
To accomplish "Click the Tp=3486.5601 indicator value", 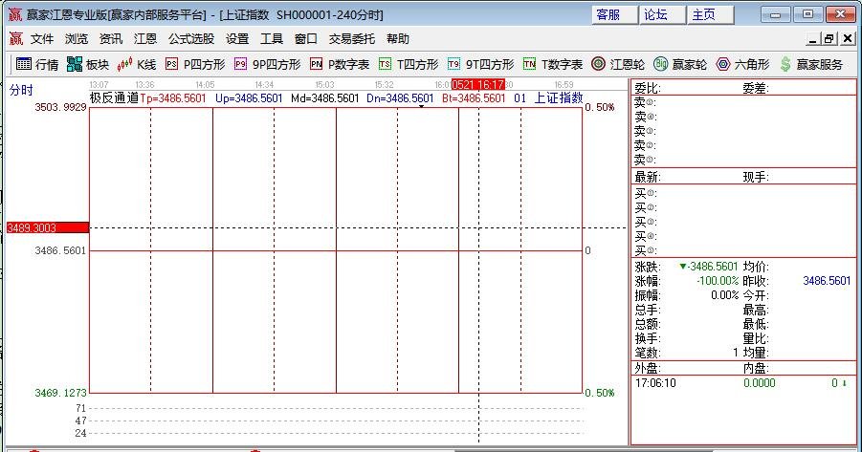I will pos(173,98).
